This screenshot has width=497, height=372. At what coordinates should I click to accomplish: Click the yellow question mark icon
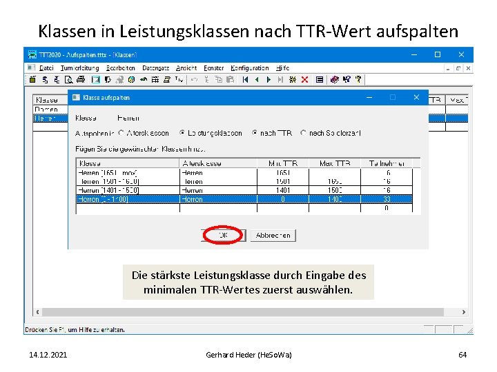pyautogui.click(x=358, y=80)
